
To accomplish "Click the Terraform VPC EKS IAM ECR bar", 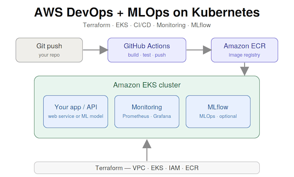I will coord(147,168).
